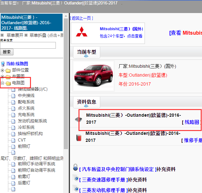Screen dimensions: 202x193
Task: Open 前照灯 tree item
Action: point(24,146)
